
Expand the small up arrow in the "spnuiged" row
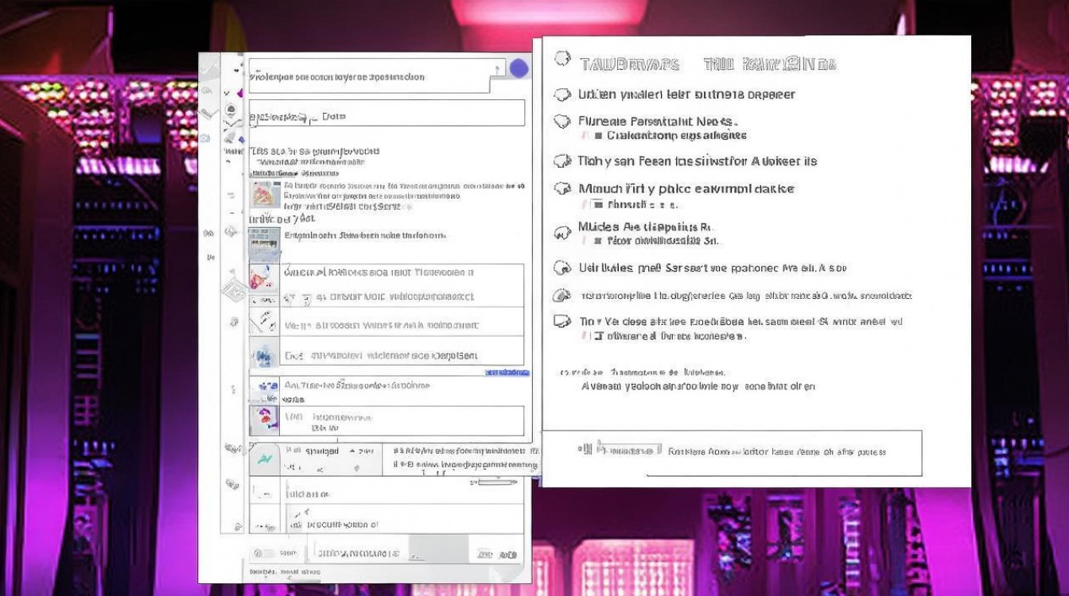(x=354, y=451)
